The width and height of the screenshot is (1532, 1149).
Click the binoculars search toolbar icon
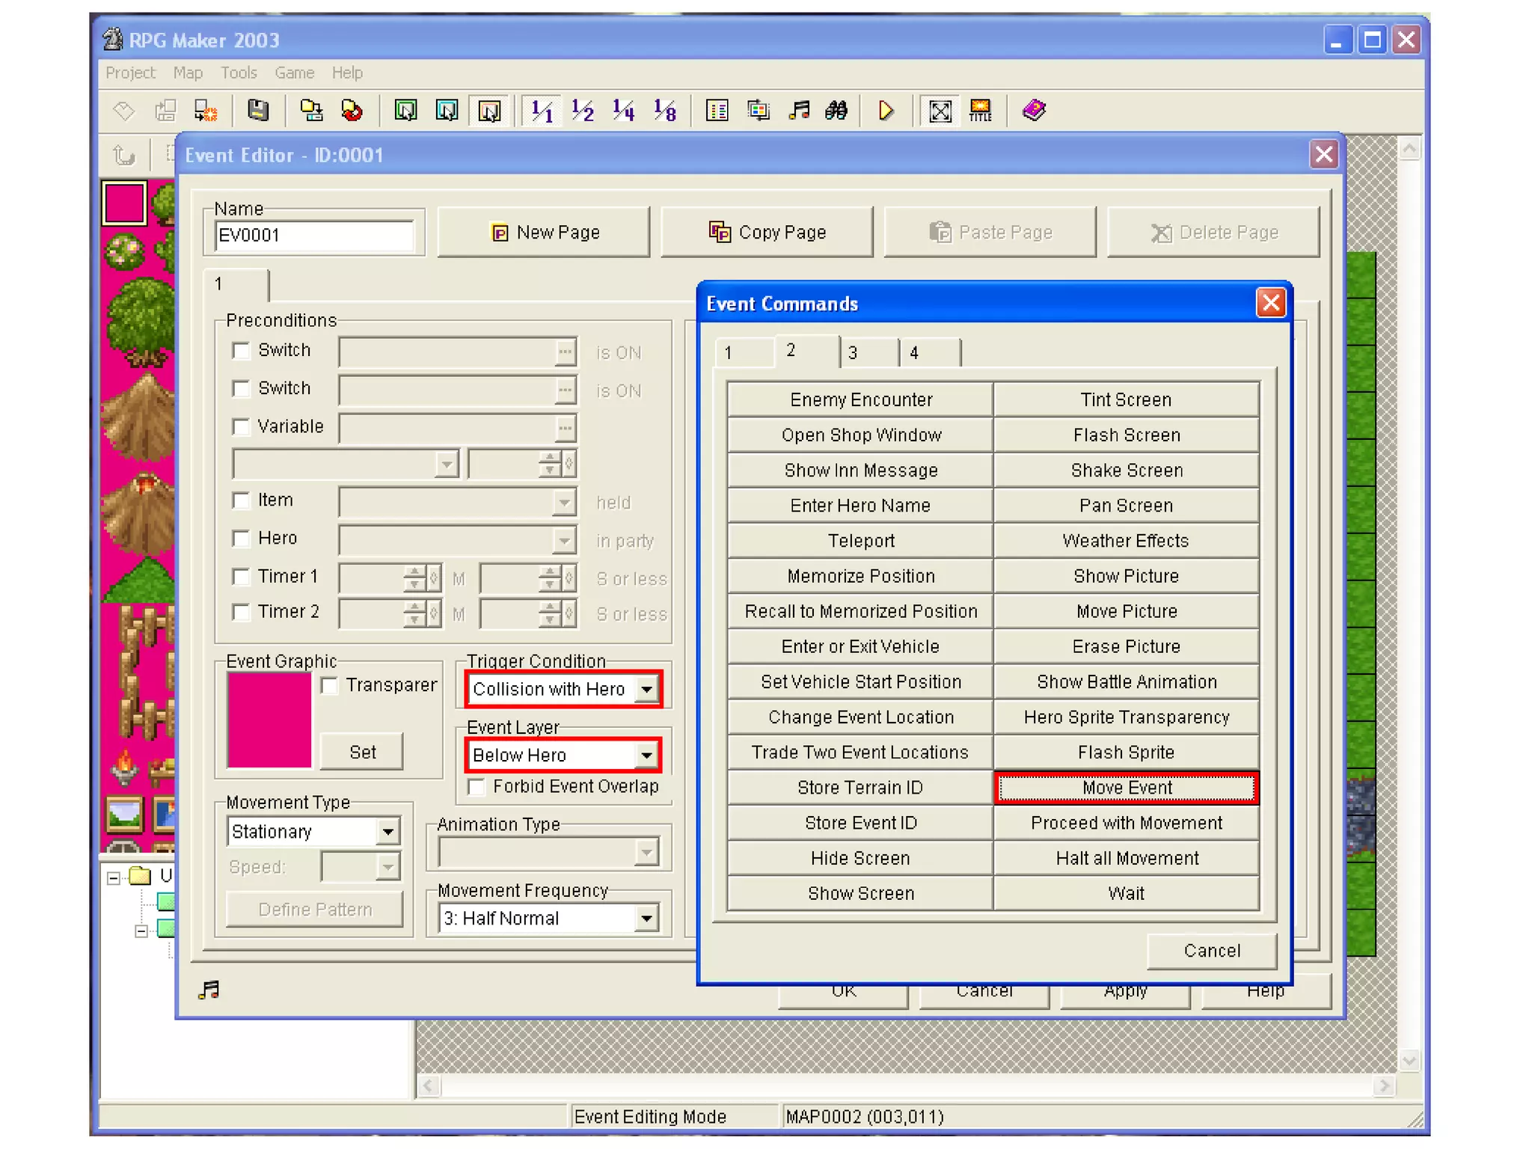(836, 111)
